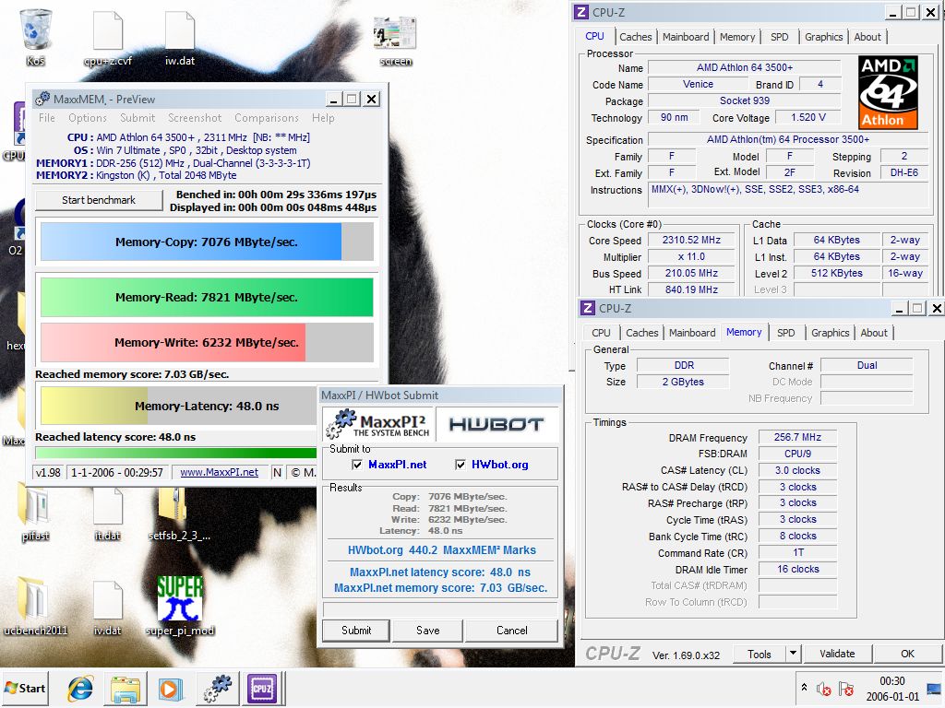Click empty text field above Submit button

pos(440,608)
